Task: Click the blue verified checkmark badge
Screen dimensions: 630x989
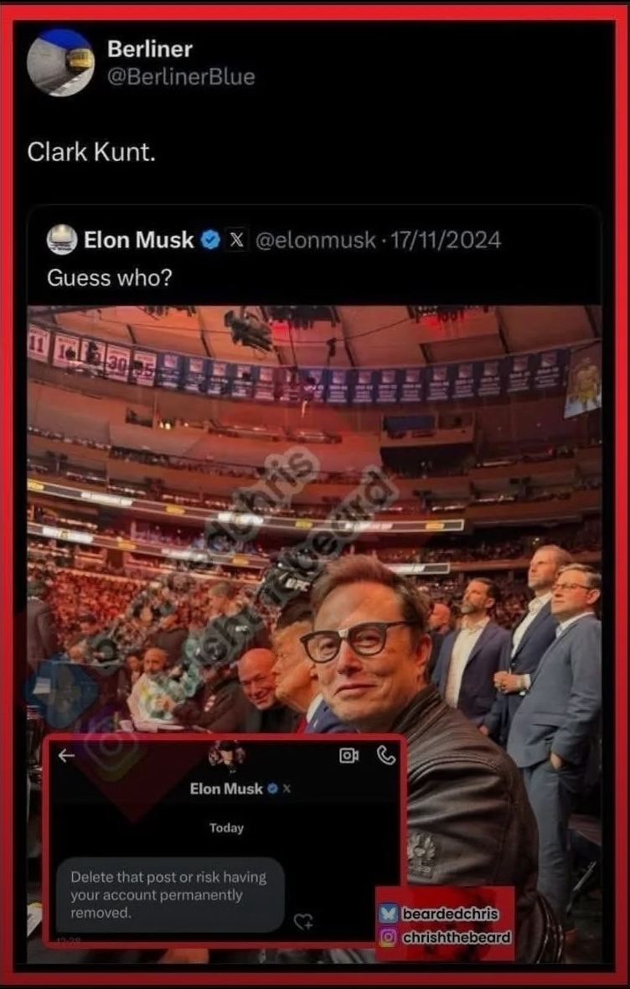Action: click(210, 240)
